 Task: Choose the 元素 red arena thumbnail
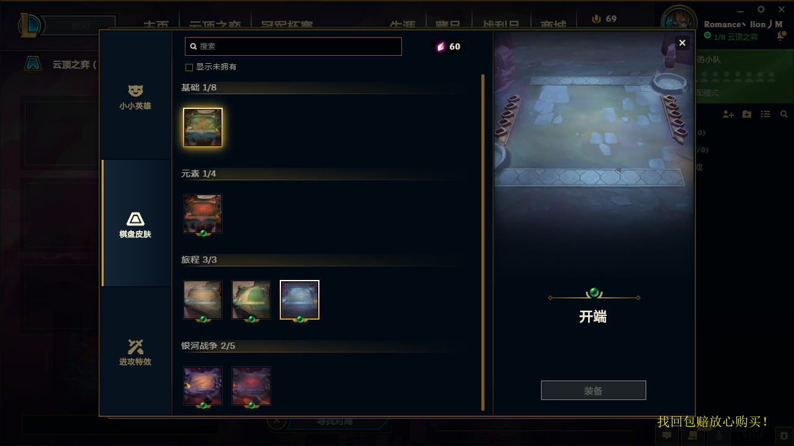tap(203, 214)
